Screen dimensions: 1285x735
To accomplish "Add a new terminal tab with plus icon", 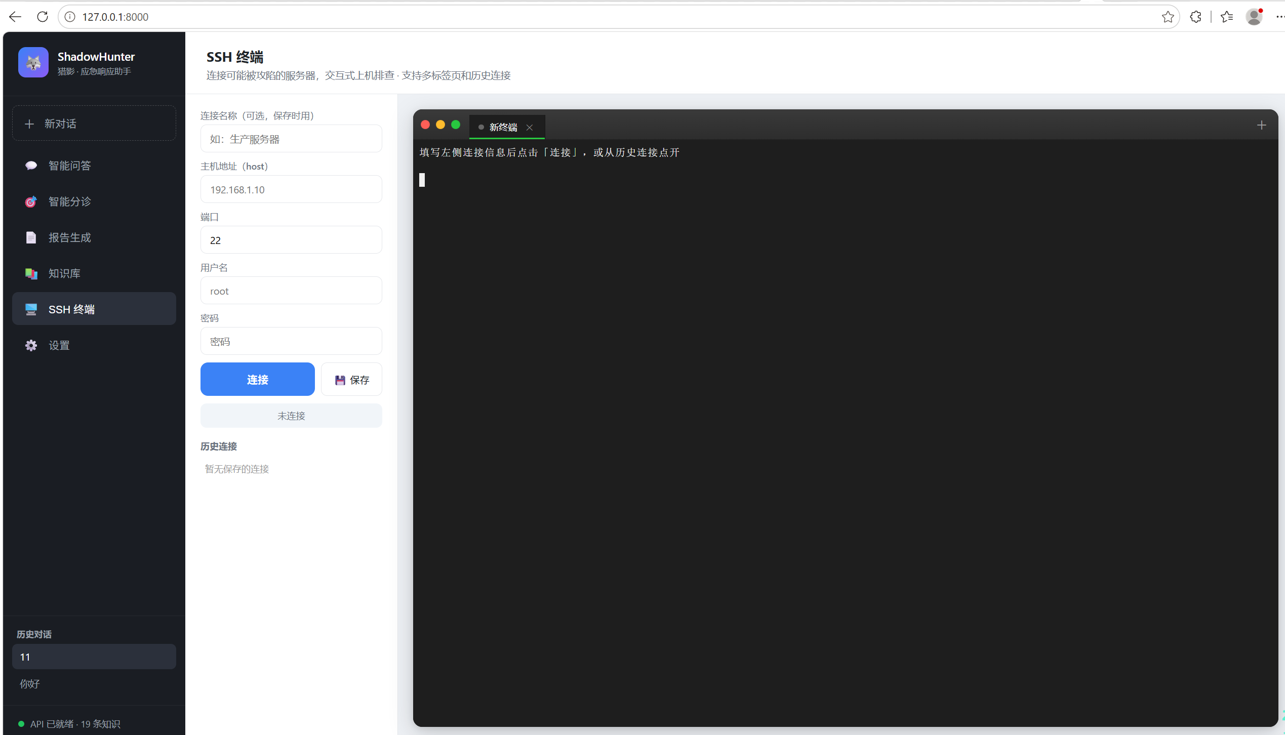I will (1261, 125).
